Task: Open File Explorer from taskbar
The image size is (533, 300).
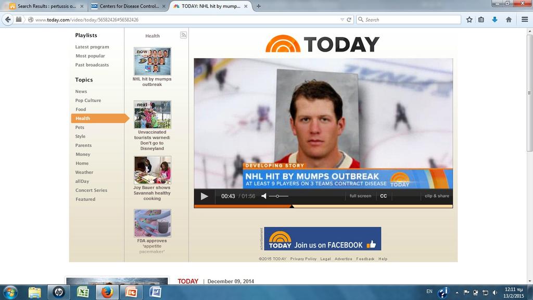Action: [x=34, y=292]
